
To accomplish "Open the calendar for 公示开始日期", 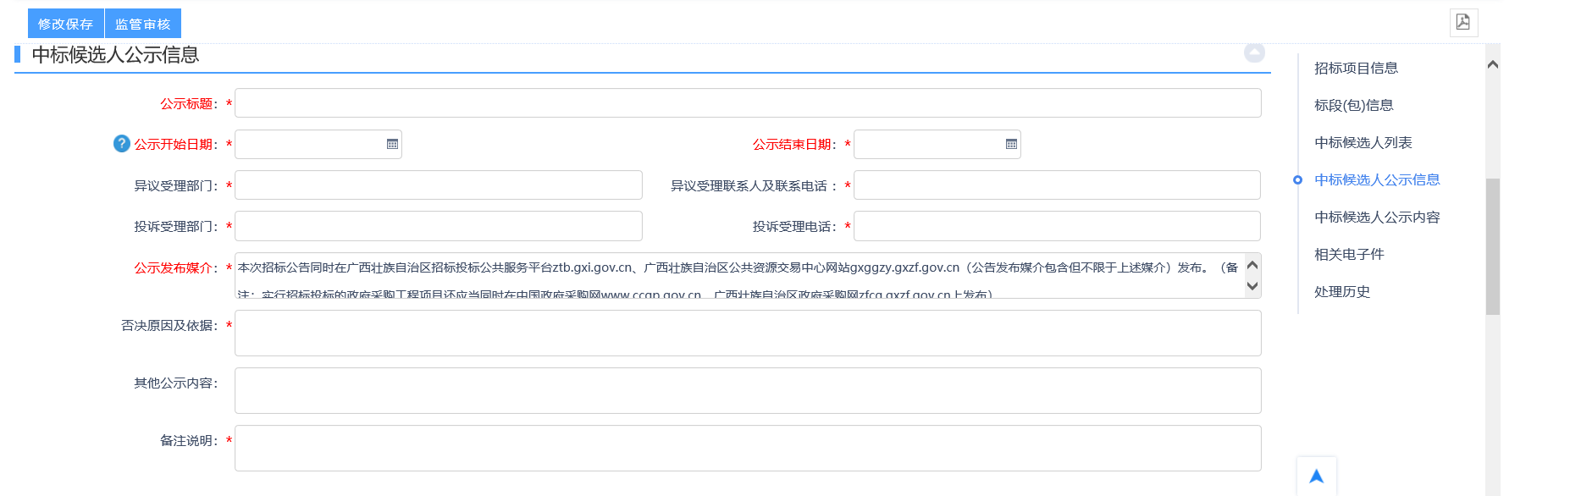I will [392, 145].
